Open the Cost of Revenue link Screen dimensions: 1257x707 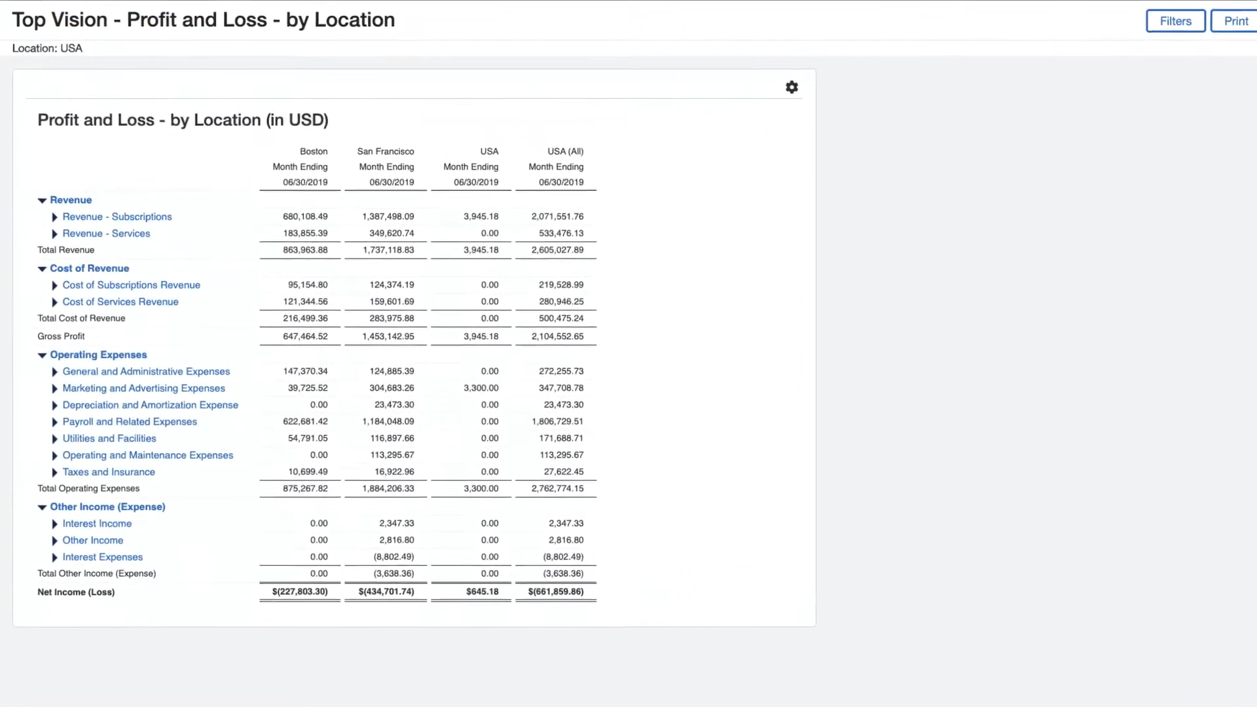click(x=90, y=268)
